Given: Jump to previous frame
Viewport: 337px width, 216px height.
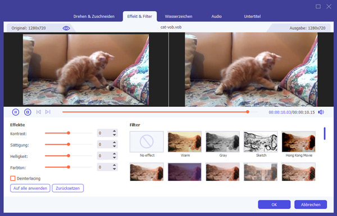Looking at the screenshot, I should point(38,112).
